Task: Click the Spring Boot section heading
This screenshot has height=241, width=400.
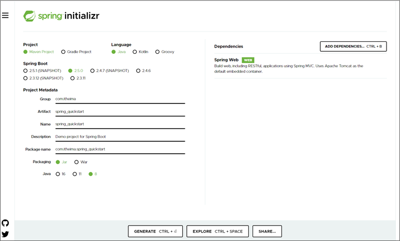Action: pos(35,64)
